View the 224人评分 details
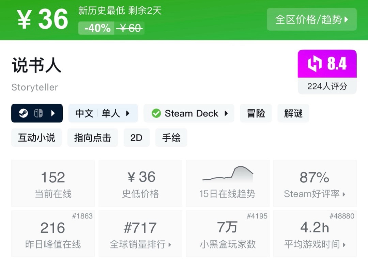 pyautogui.click(x=326, y=87)
